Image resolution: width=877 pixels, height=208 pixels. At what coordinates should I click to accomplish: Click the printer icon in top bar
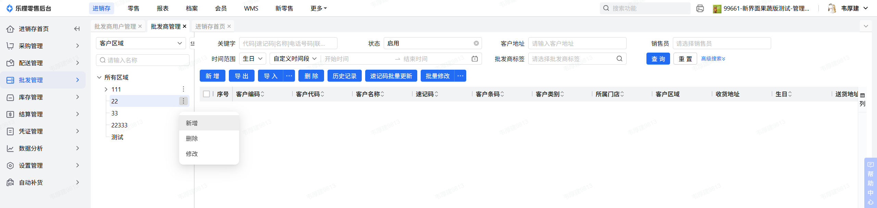700,9
